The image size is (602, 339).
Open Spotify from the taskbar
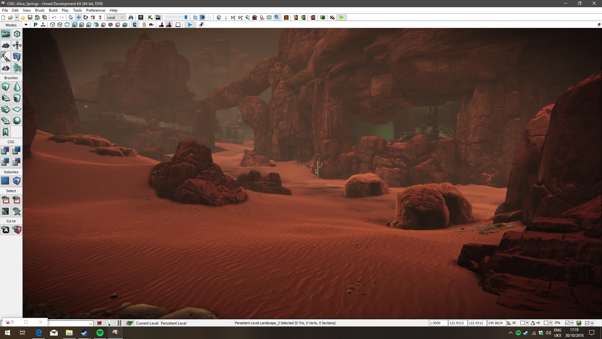click(100, 333)
